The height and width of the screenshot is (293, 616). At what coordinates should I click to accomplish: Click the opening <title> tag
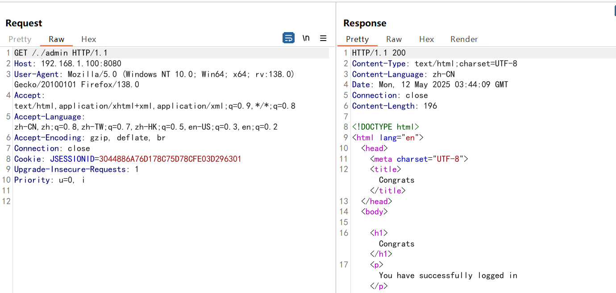386,169
